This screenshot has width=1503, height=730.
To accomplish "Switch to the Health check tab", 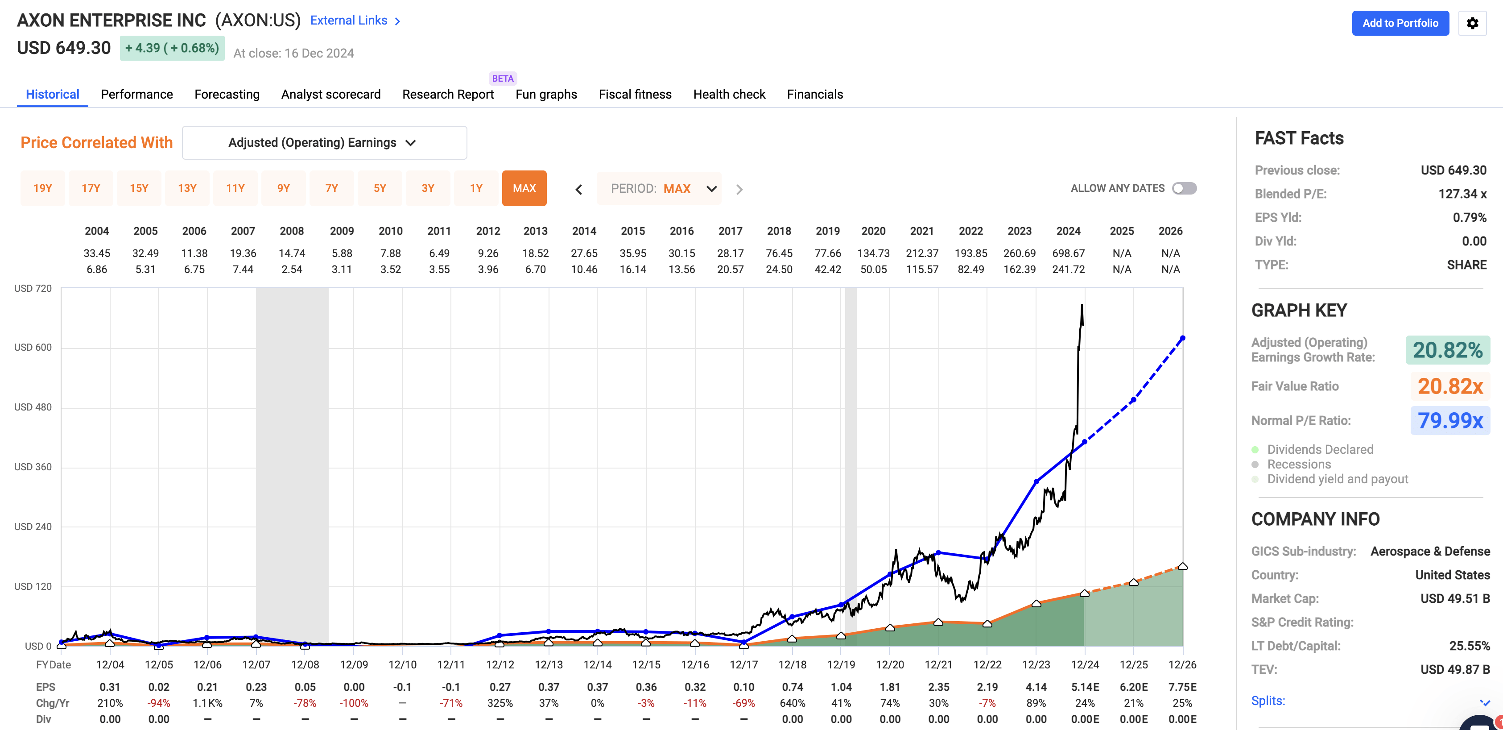I will coord(729,94).
